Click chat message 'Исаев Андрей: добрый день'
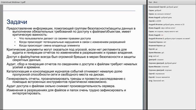 point(160,17)
